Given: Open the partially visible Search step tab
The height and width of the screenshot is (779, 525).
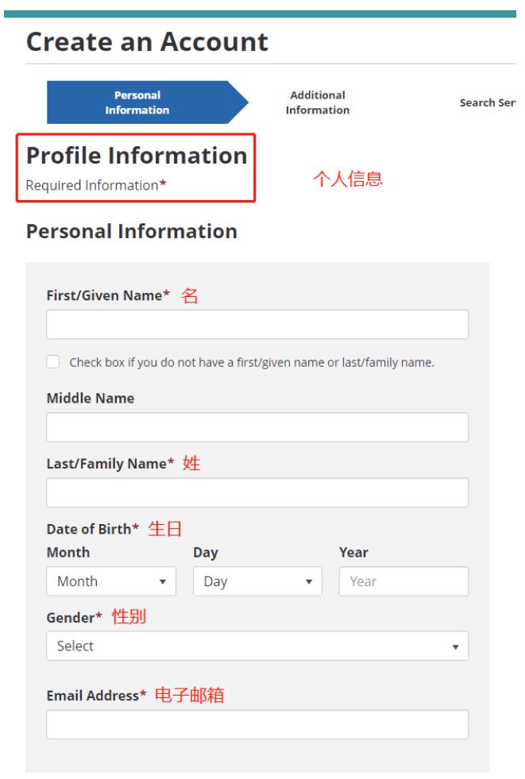Looking at the screenshot, I should (488, 103).
